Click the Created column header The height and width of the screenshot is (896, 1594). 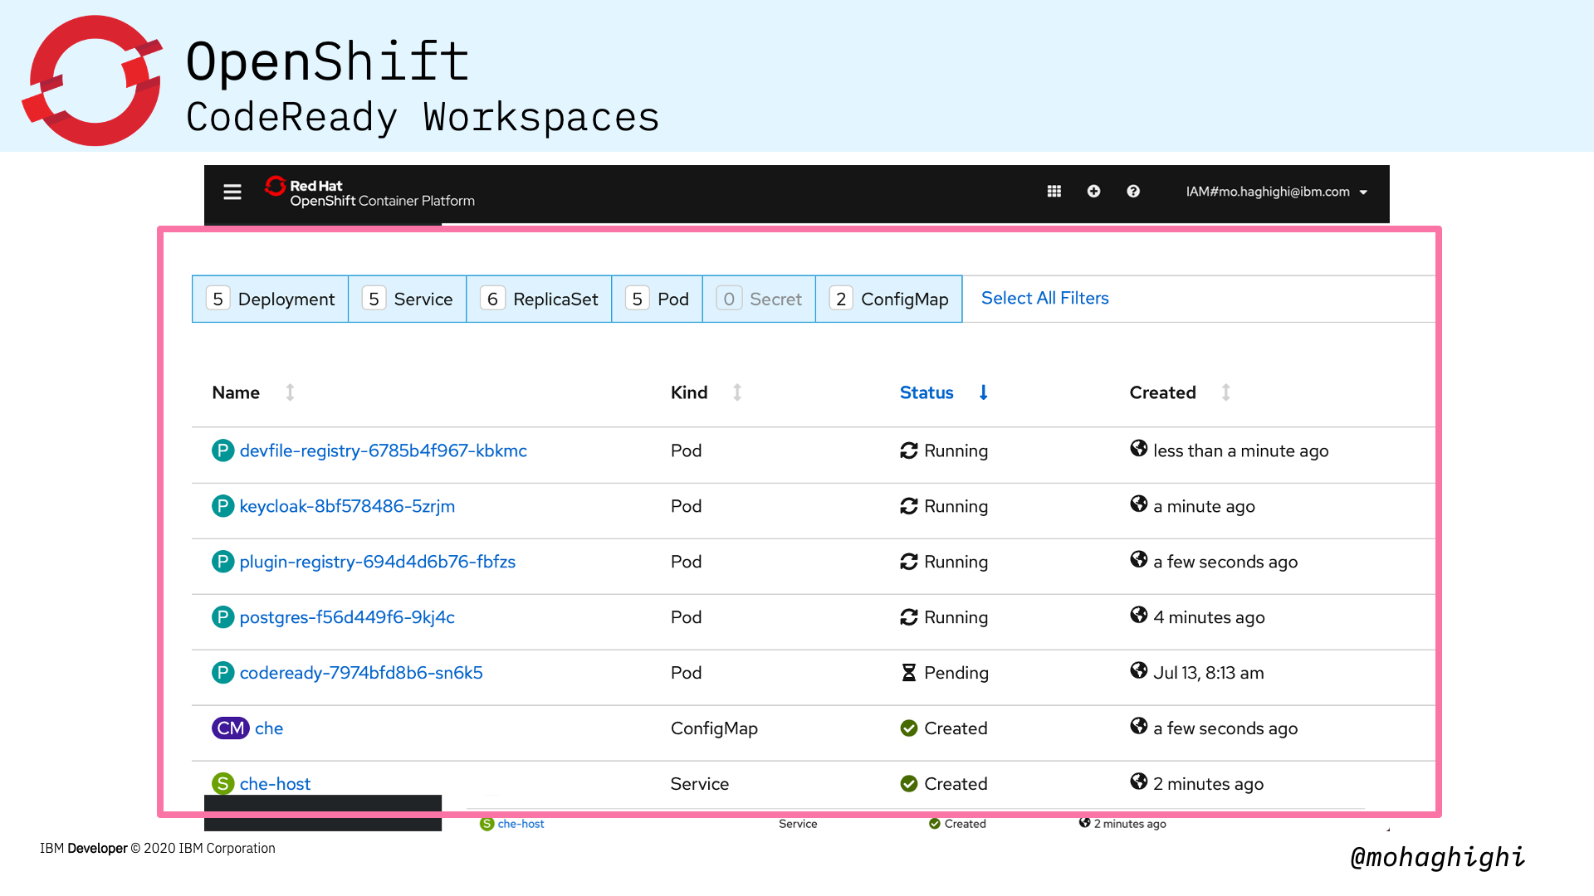[x=1162, y=392]
